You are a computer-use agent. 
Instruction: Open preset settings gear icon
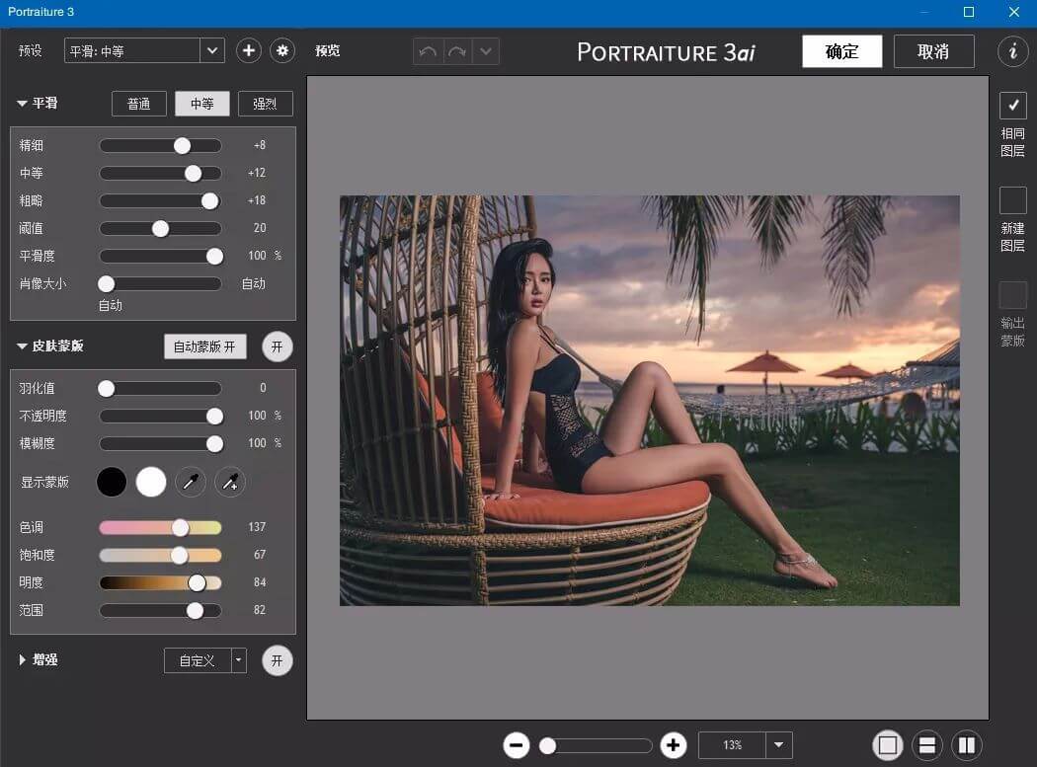click(283, 51)
